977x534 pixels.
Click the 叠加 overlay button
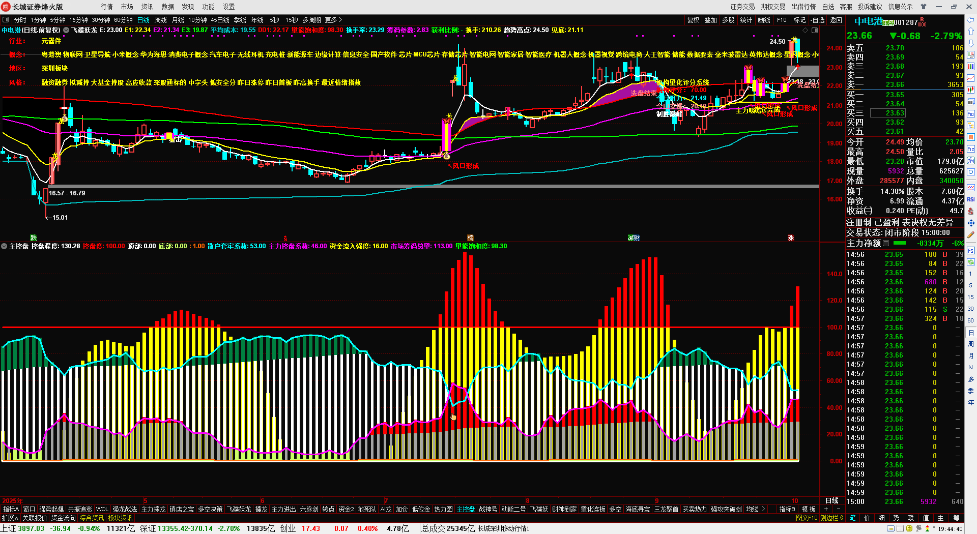(x=711, y=20)
